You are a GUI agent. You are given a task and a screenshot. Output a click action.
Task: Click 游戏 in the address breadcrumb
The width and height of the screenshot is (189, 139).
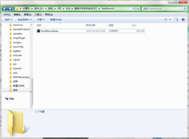tap(50, 9)
